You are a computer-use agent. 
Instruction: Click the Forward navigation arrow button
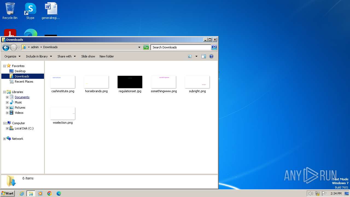tap(13, 47)
